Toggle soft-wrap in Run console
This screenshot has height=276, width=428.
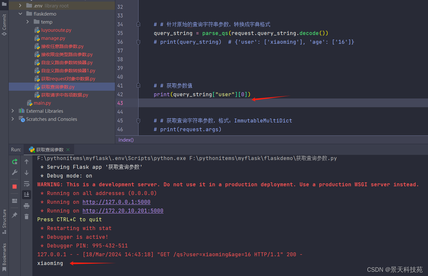(27, 184)
